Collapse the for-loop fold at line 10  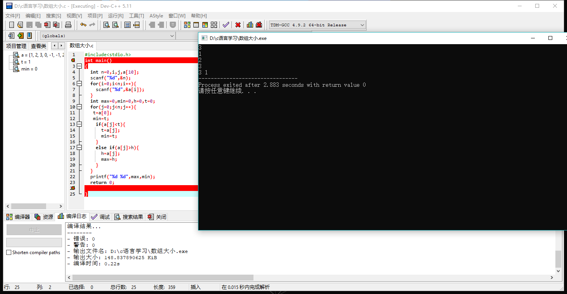(x=79, y=107)
